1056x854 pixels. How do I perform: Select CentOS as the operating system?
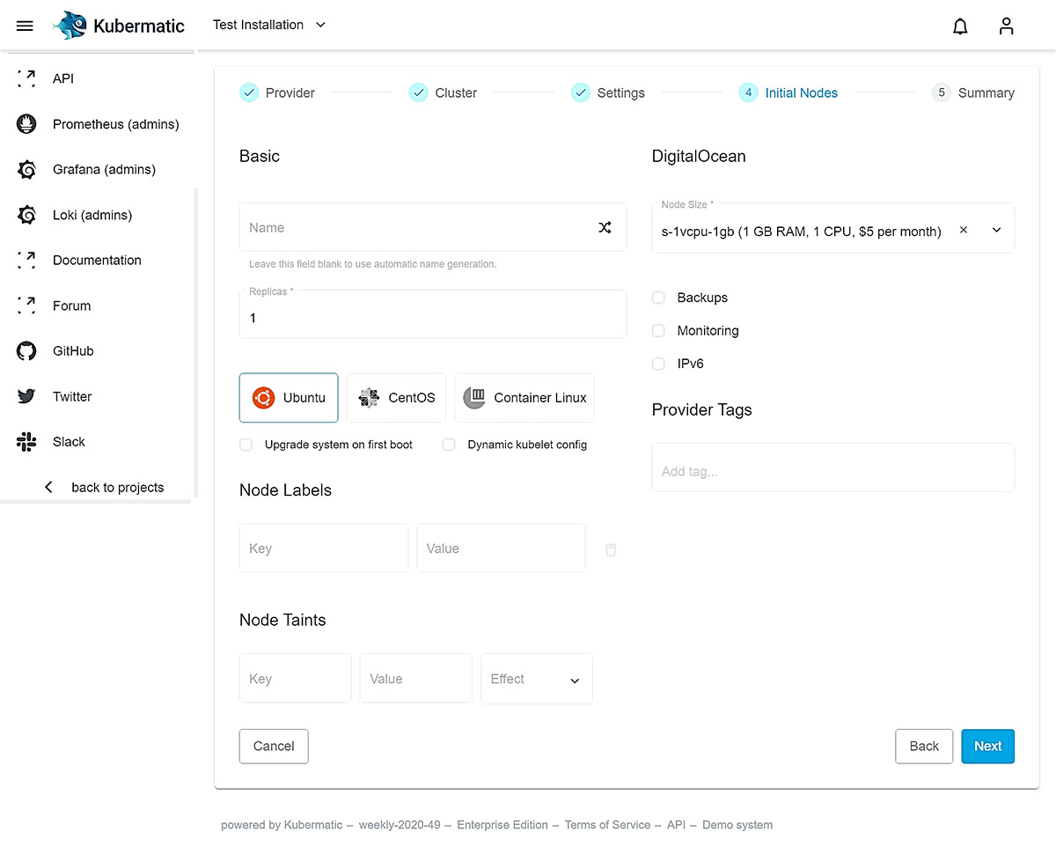[x=396, y=397]
